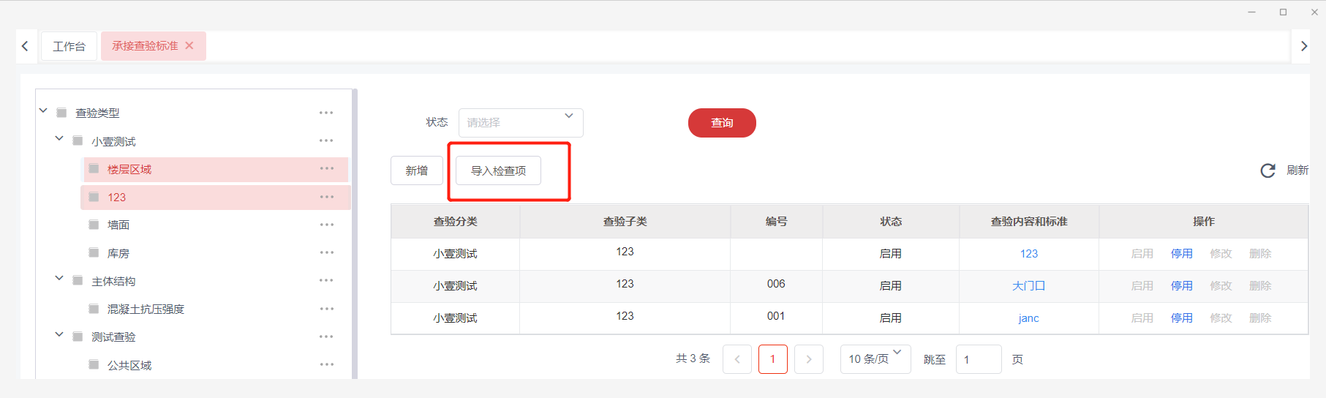1326x398 pixels.
Task: Open ellipsis menu for 混凝土抗压强度
Action: [x=326, y=309]
